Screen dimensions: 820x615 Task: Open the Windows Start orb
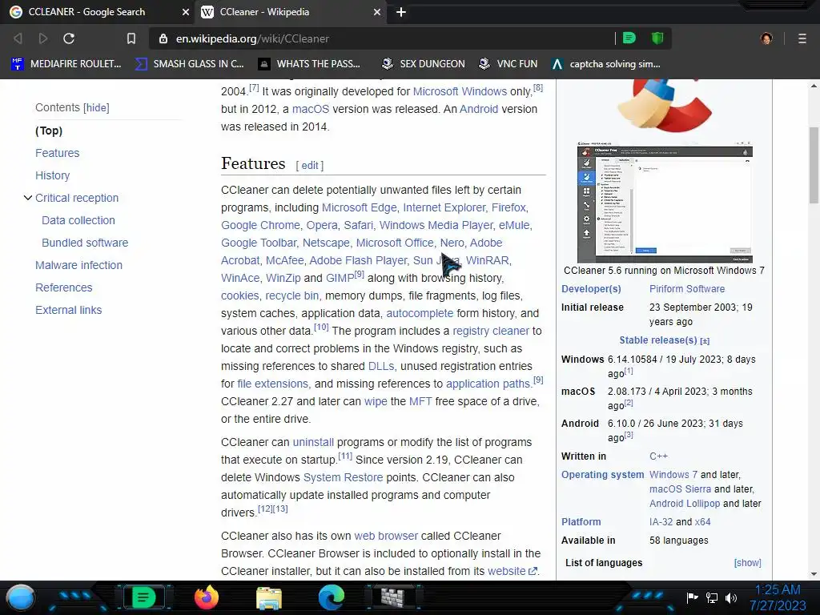click(x=21, y=597)
